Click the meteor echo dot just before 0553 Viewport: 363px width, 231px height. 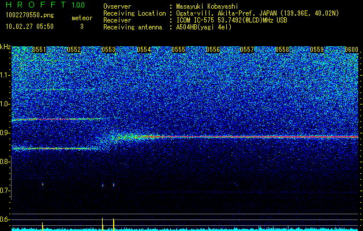(x=103, y=185)
